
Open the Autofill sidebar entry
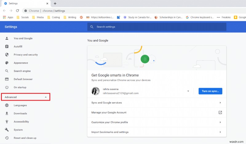point(18,46)
